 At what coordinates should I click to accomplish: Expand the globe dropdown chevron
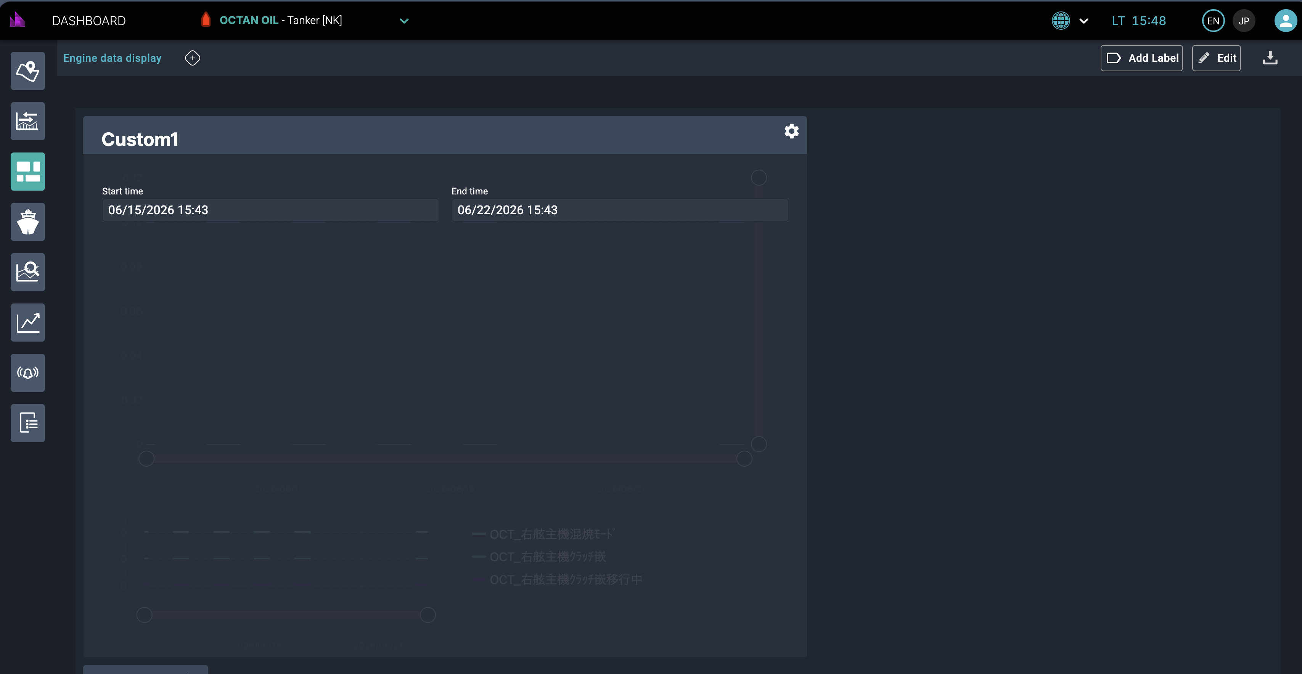(1083, 21)
